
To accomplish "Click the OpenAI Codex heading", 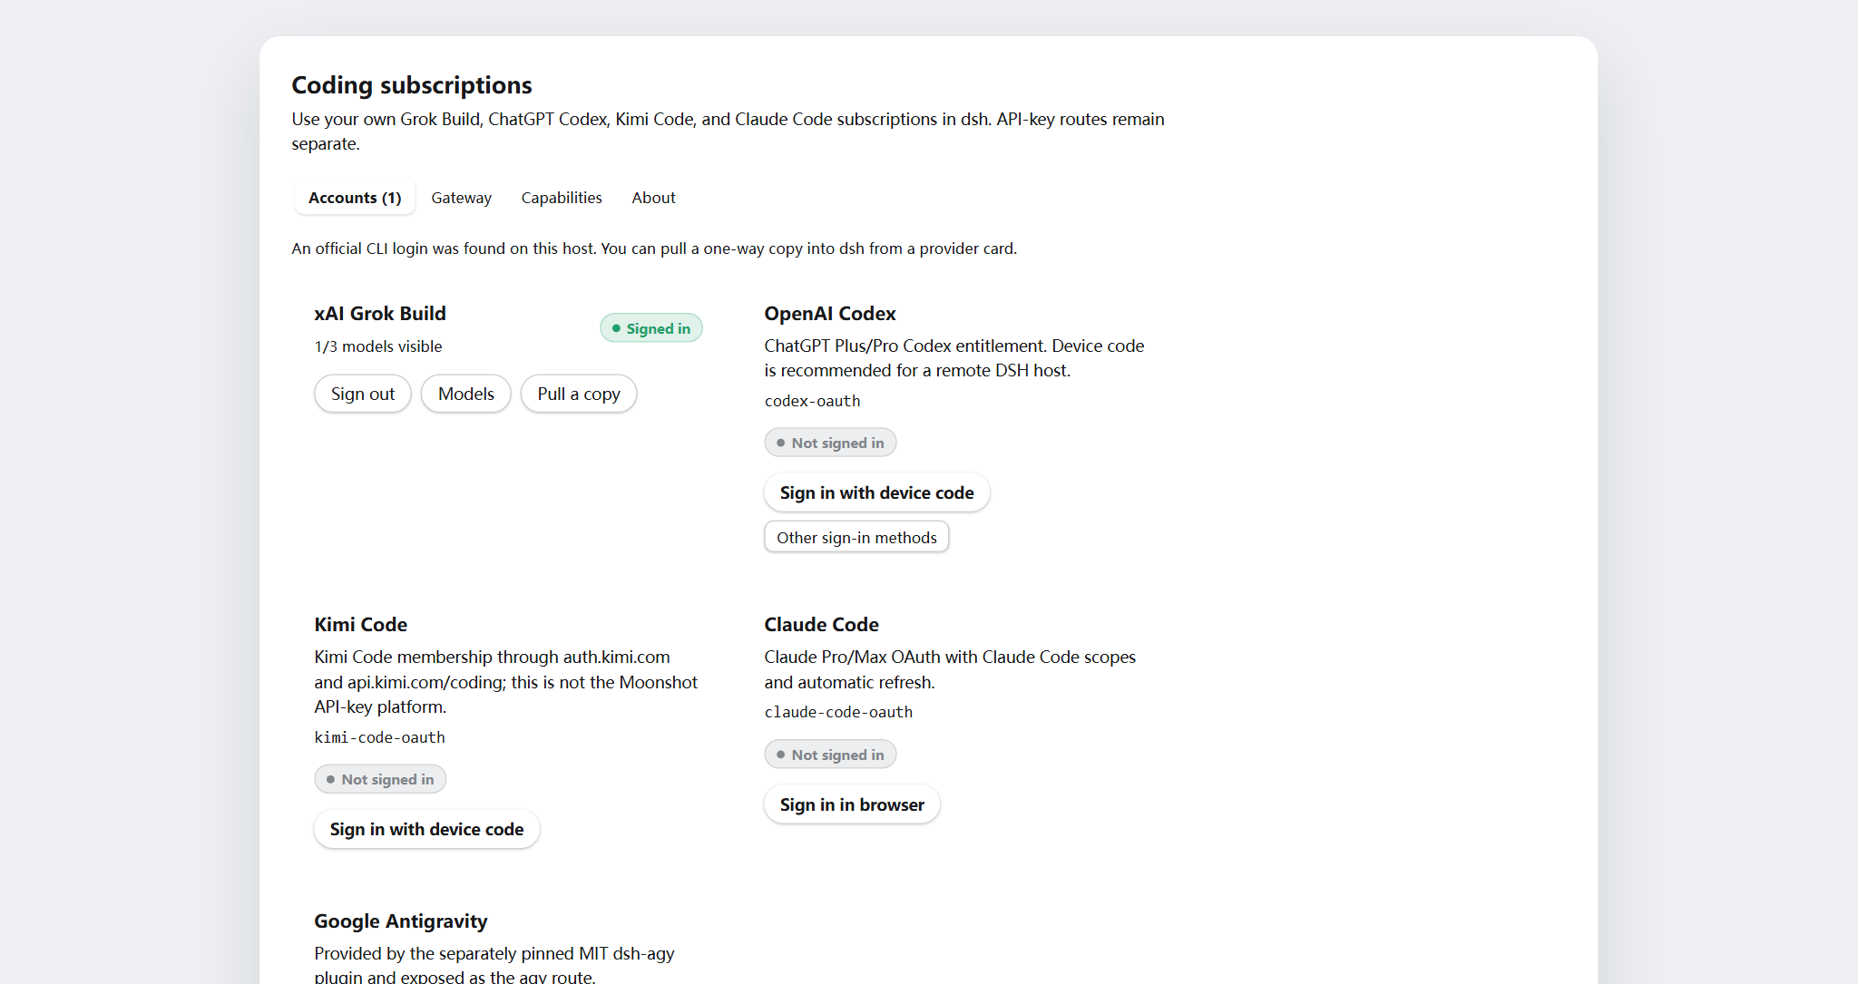I will (x=830, y=314).
